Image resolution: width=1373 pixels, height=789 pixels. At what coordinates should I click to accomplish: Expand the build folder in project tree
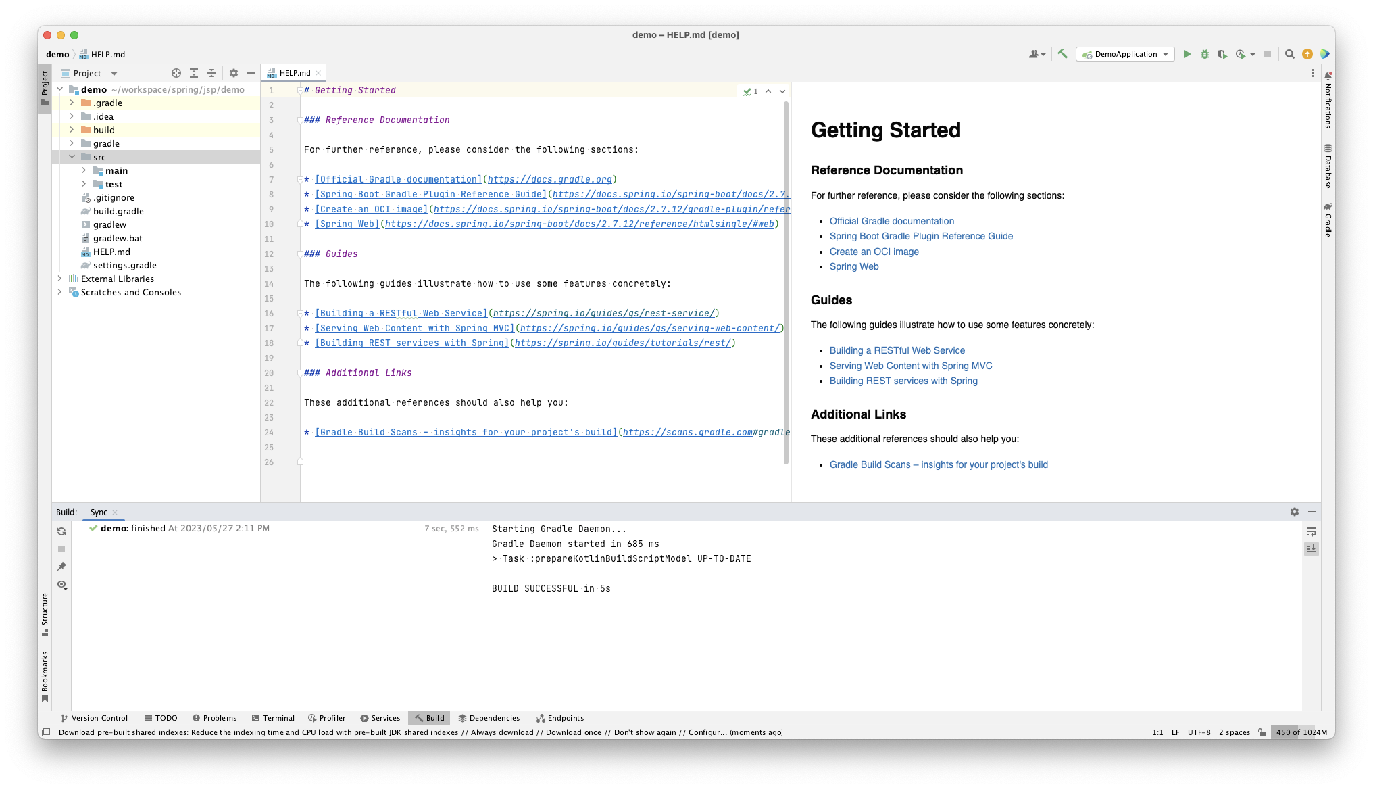(x=72, y=130)
